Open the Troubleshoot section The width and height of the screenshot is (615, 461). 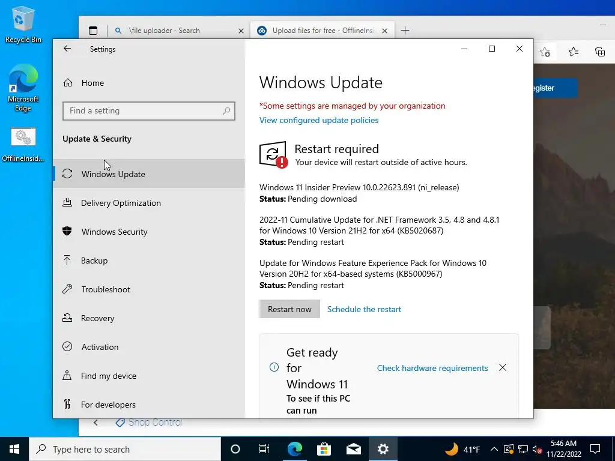pos(149,289)
